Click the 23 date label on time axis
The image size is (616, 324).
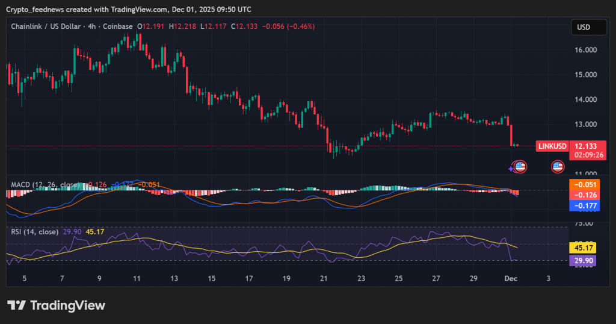point(361,278)
